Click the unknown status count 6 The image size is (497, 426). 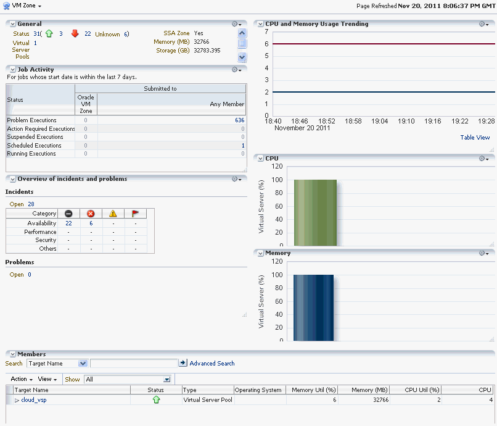[x=126, y=34]
